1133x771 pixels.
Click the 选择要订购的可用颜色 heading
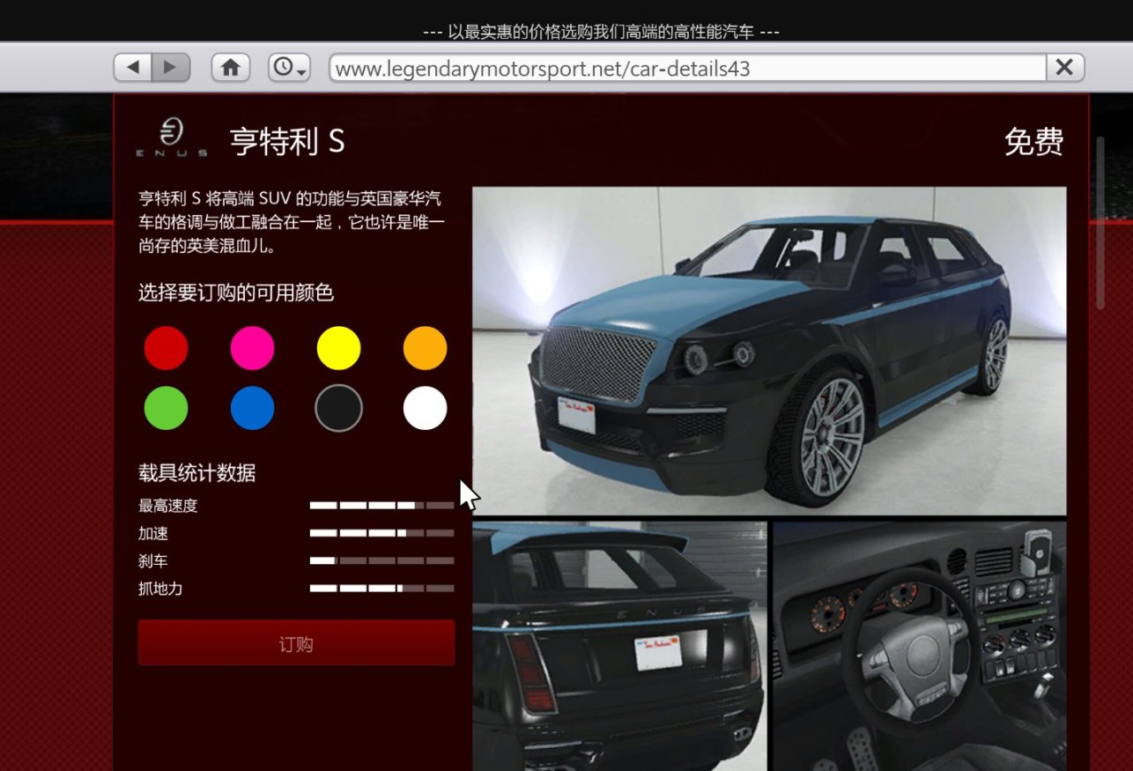coord(236,293)
